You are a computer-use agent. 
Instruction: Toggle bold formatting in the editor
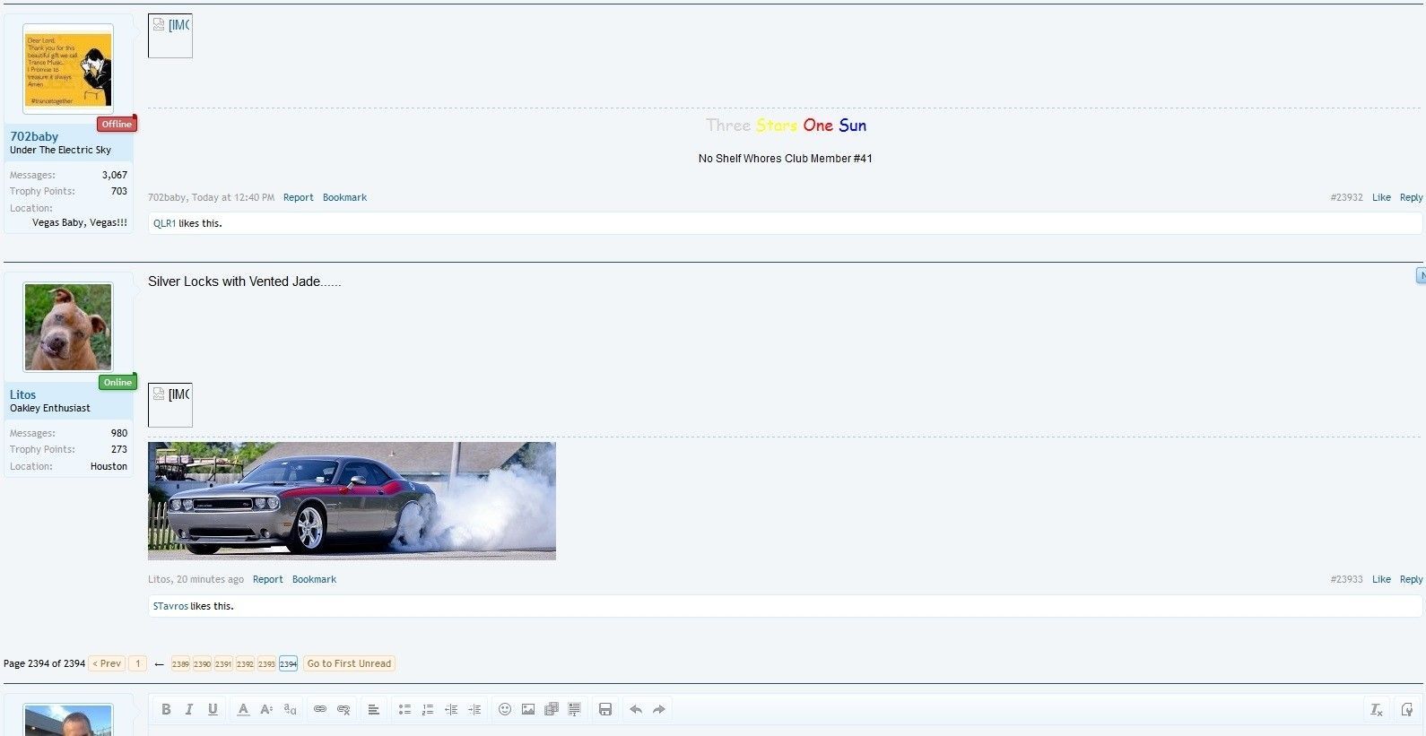[x=166, y=709]
